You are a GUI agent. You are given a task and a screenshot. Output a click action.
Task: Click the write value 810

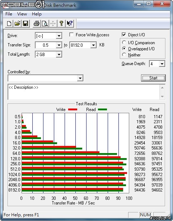pos(142,116)
